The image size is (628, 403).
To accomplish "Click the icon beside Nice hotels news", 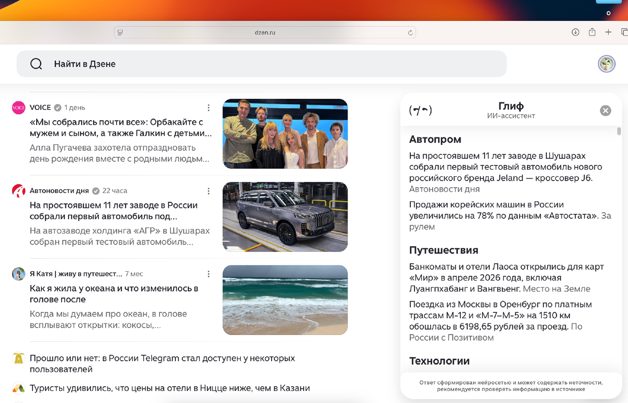I will [19, 388].
